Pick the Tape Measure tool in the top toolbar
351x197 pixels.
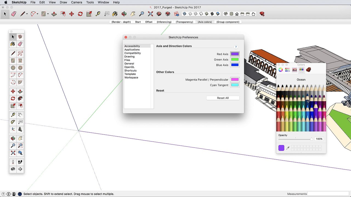[98, 14]
